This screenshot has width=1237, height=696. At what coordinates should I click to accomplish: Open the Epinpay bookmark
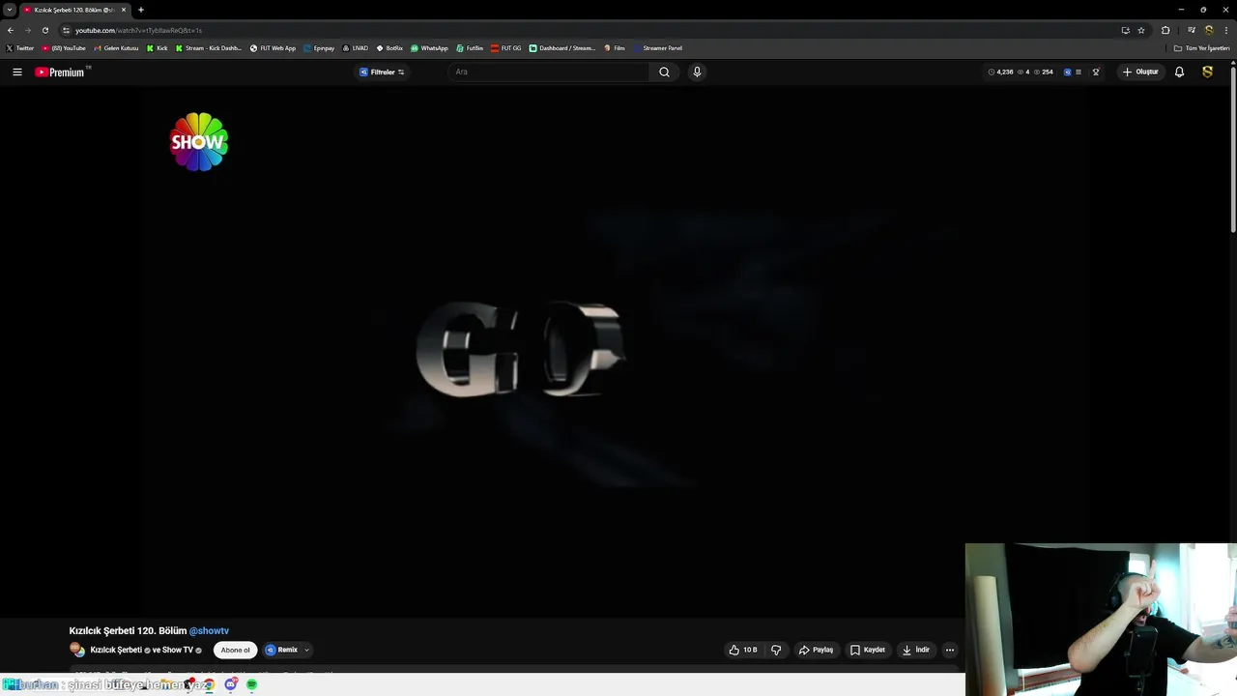[x=319, y=48]
